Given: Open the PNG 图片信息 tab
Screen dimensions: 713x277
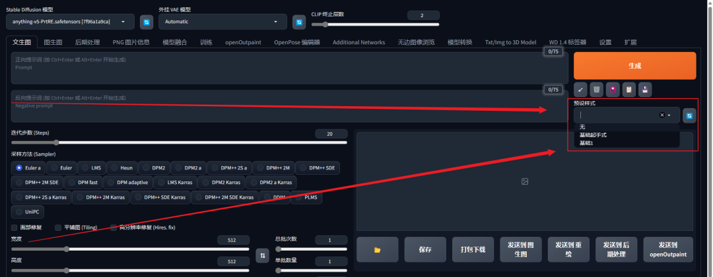Looking at the screenshot, I should pos(131,42).
